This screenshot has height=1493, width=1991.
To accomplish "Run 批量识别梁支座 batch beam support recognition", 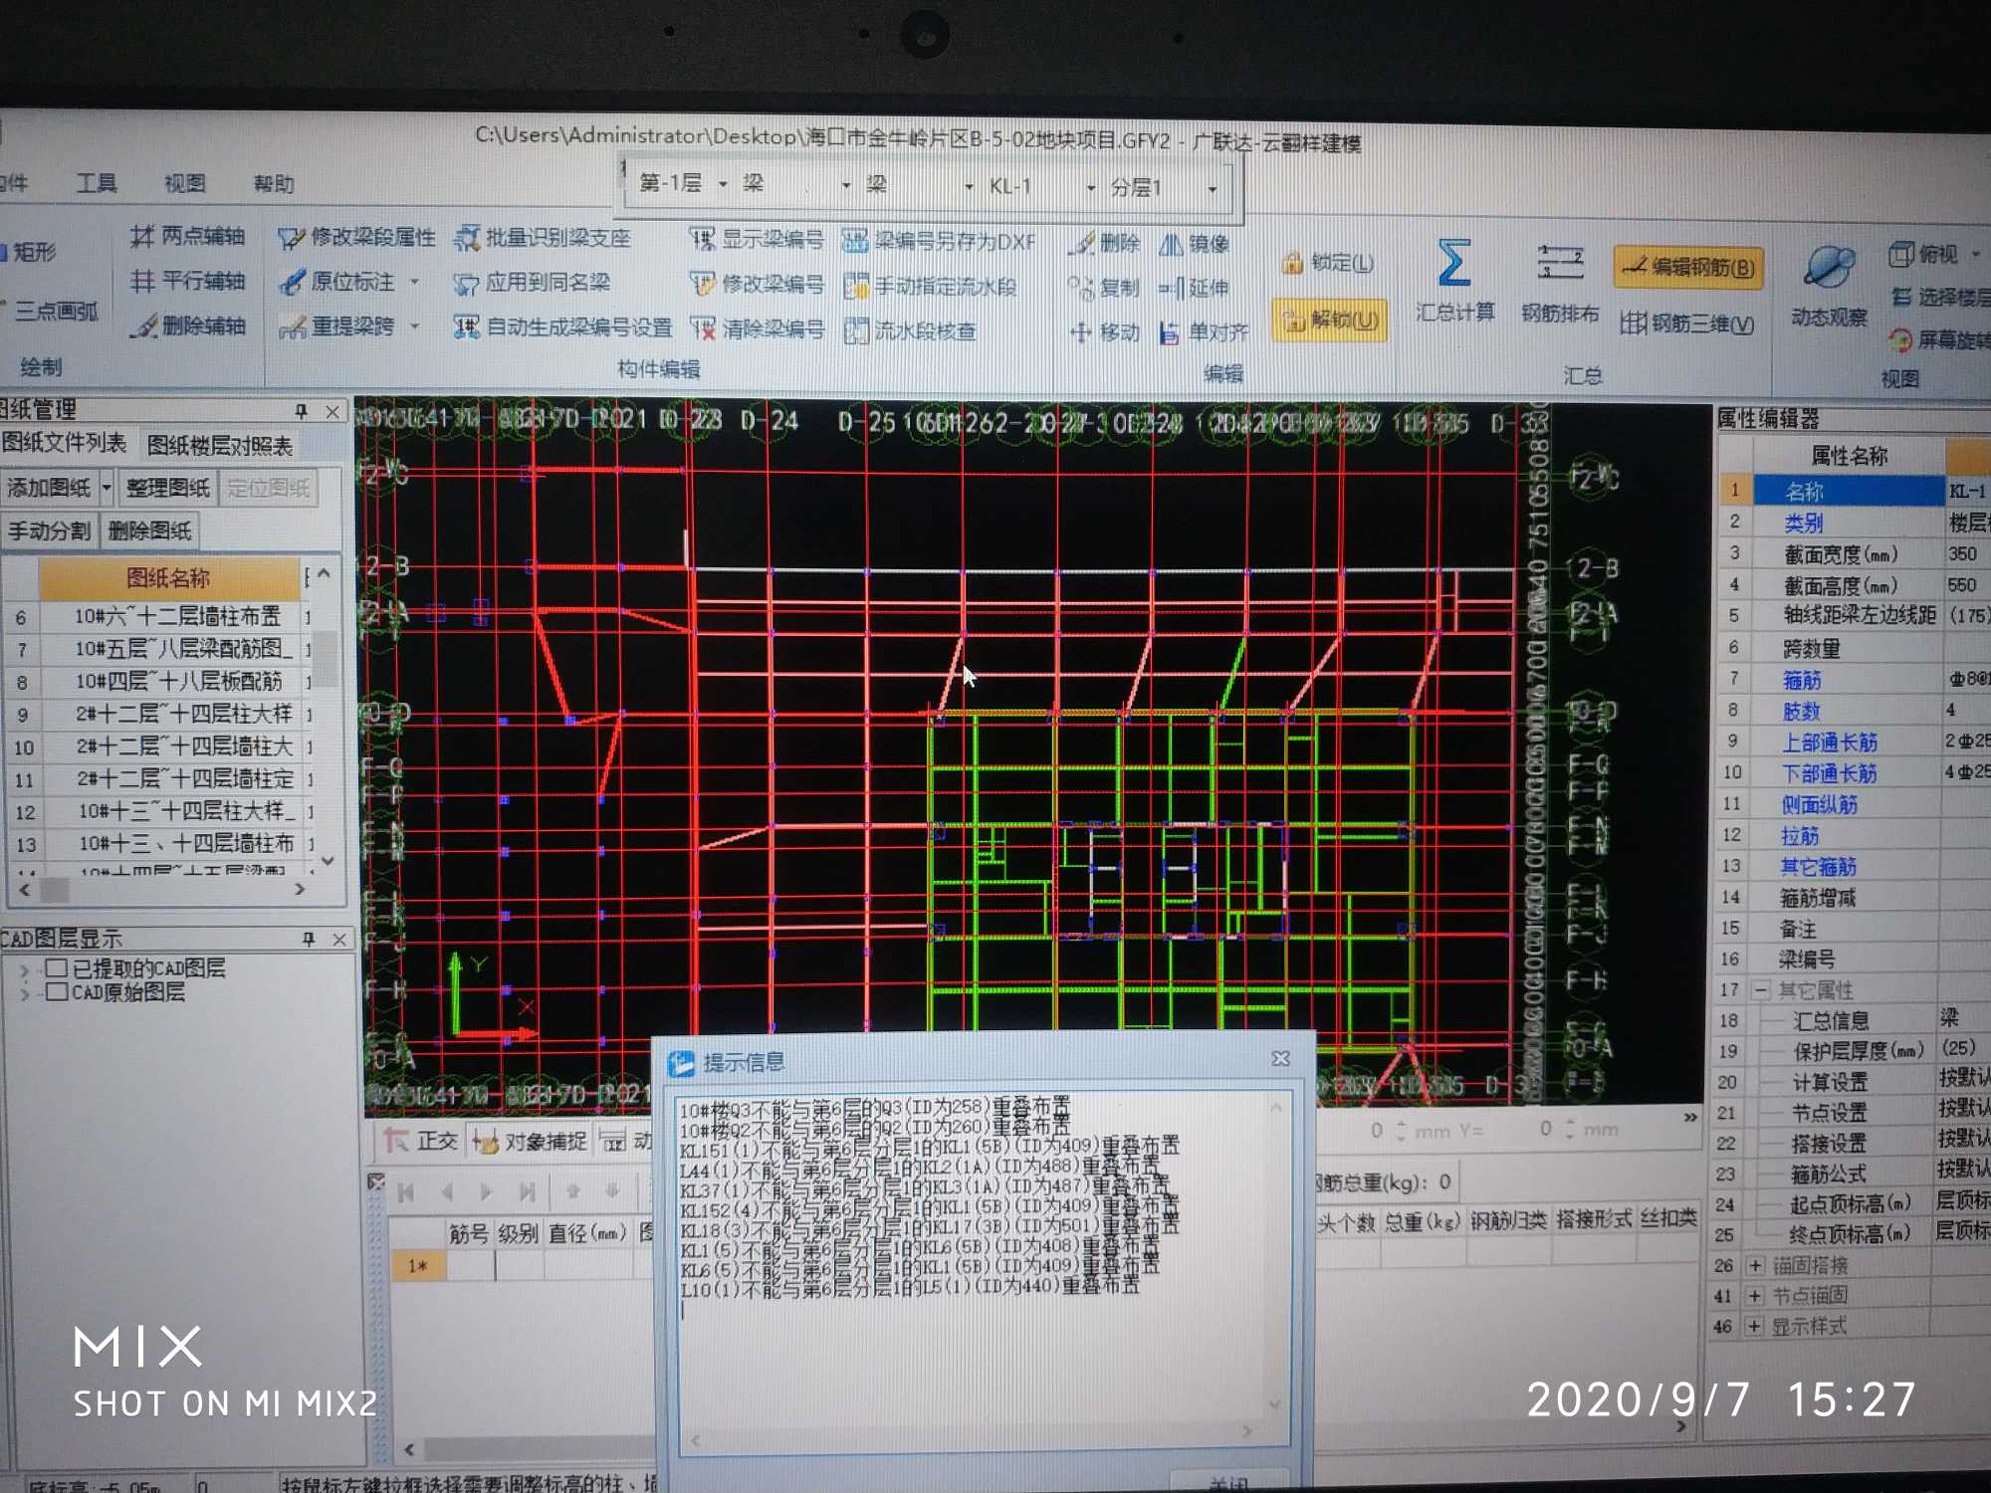I will (543, 238).
